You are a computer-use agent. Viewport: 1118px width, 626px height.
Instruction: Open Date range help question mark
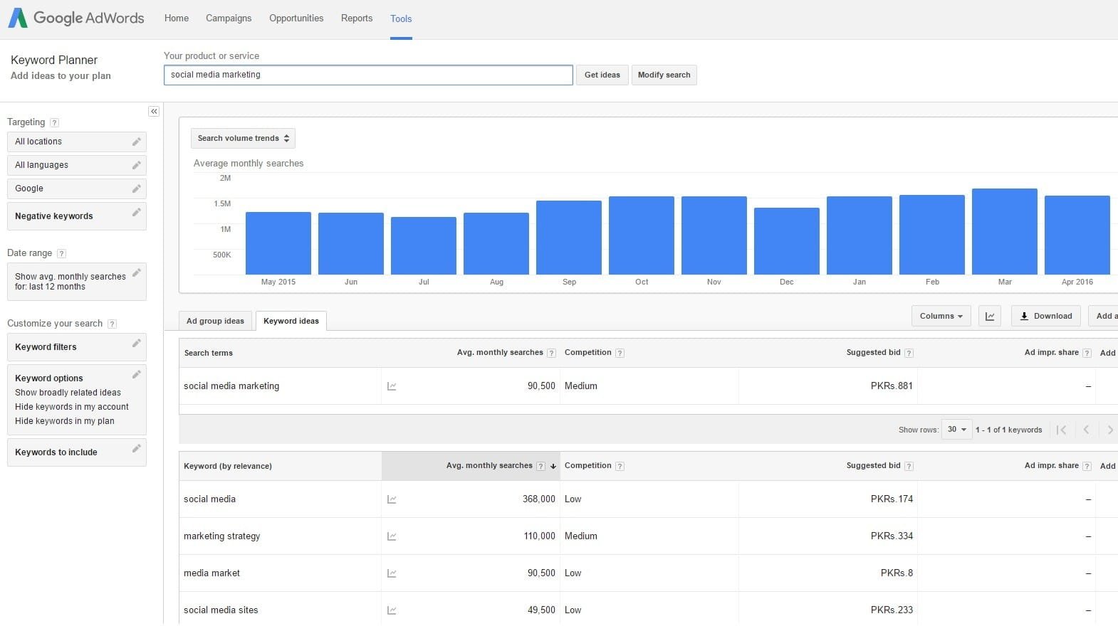tap(61, 253)
